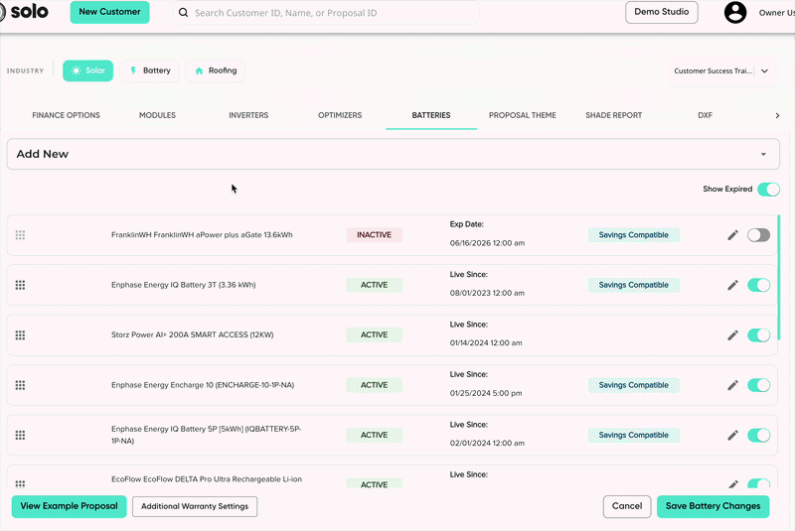Open the Shade Report tab
This screenshot has height=531, width=795.
[613, 115]
